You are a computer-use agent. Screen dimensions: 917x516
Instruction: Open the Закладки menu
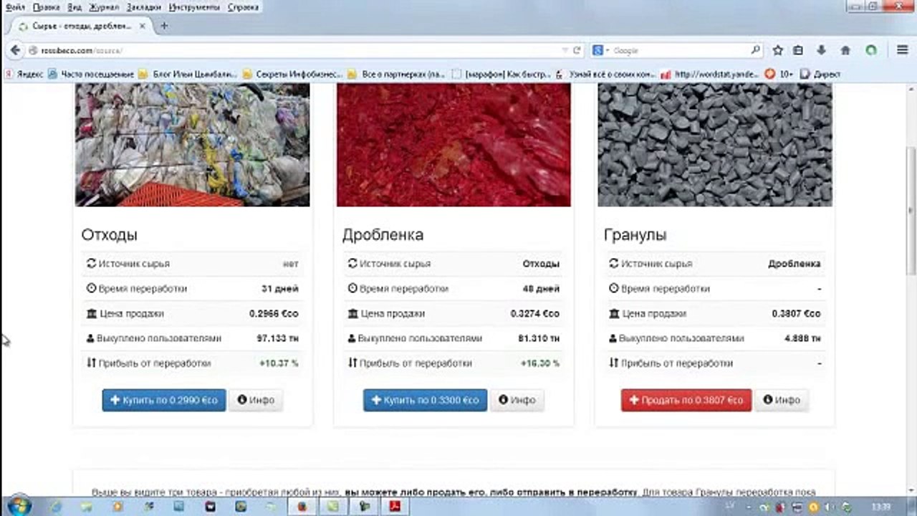point(144,6)
